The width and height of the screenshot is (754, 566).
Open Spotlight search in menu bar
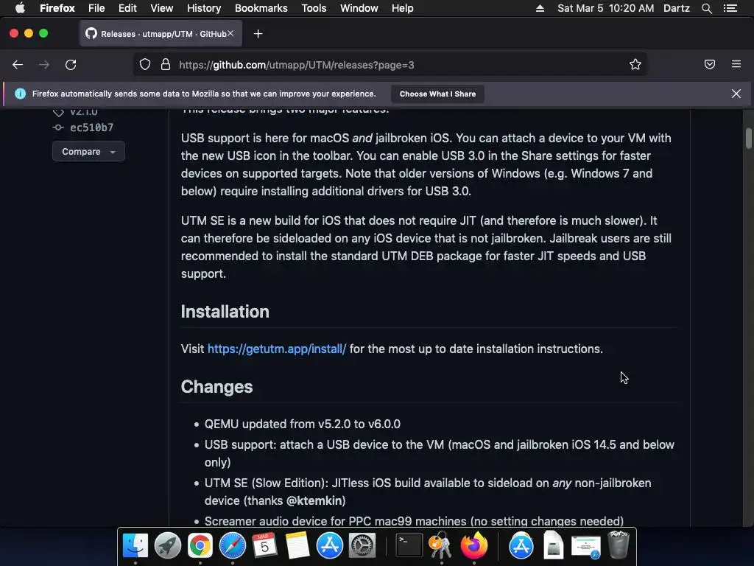(706, 8)
